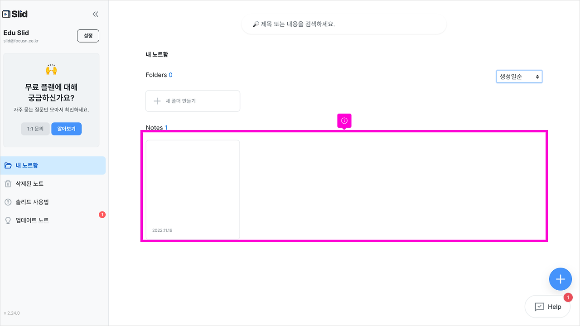Expand the Folders section count link
Screen dimensions: 580x326
170,75
